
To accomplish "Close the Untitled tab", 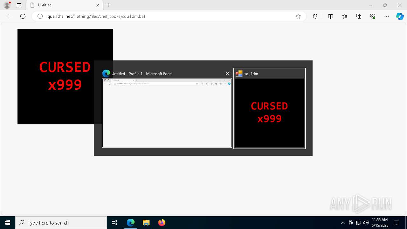I will coord(98,5).
